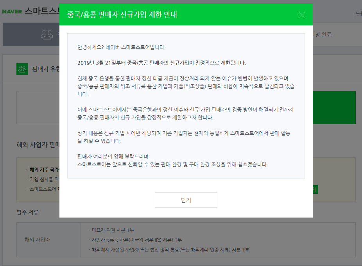Image resolution: width=362 pixels, height=266 pixels.
Task: Click the NAVER logo
Action: [x=12, y=11]
